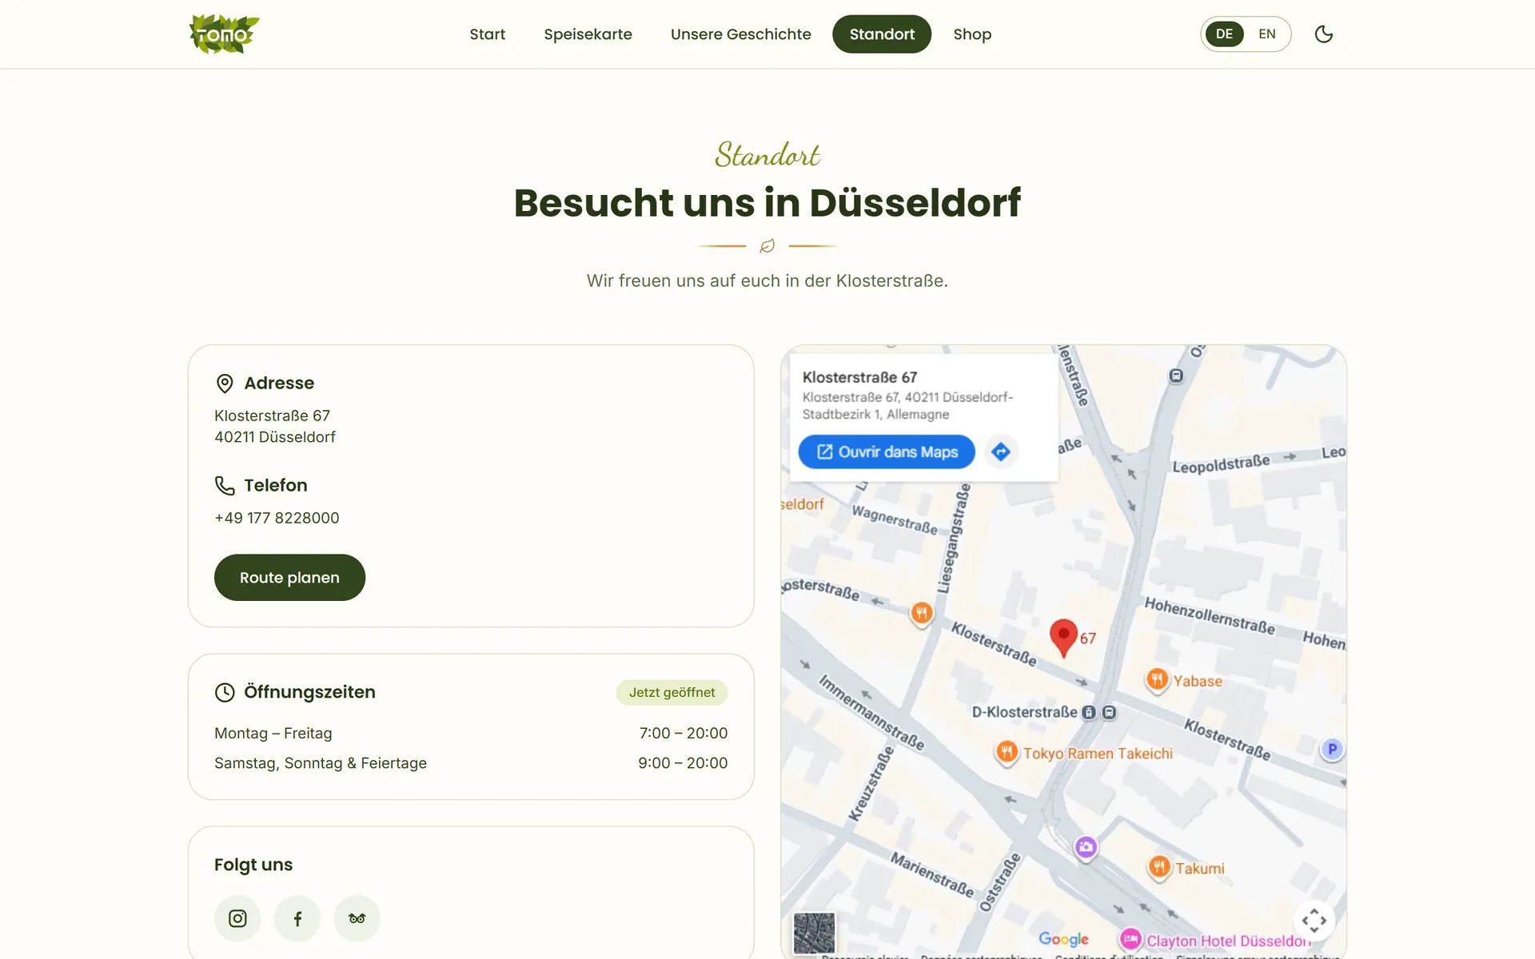Click the Klosterstraße 67 map card title

859,377
